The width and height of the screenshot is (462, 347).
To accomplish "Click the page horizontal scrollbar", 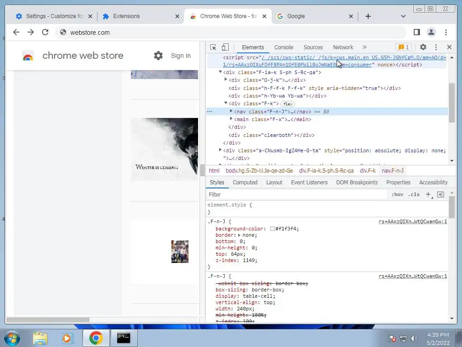I will click(48, 320).
